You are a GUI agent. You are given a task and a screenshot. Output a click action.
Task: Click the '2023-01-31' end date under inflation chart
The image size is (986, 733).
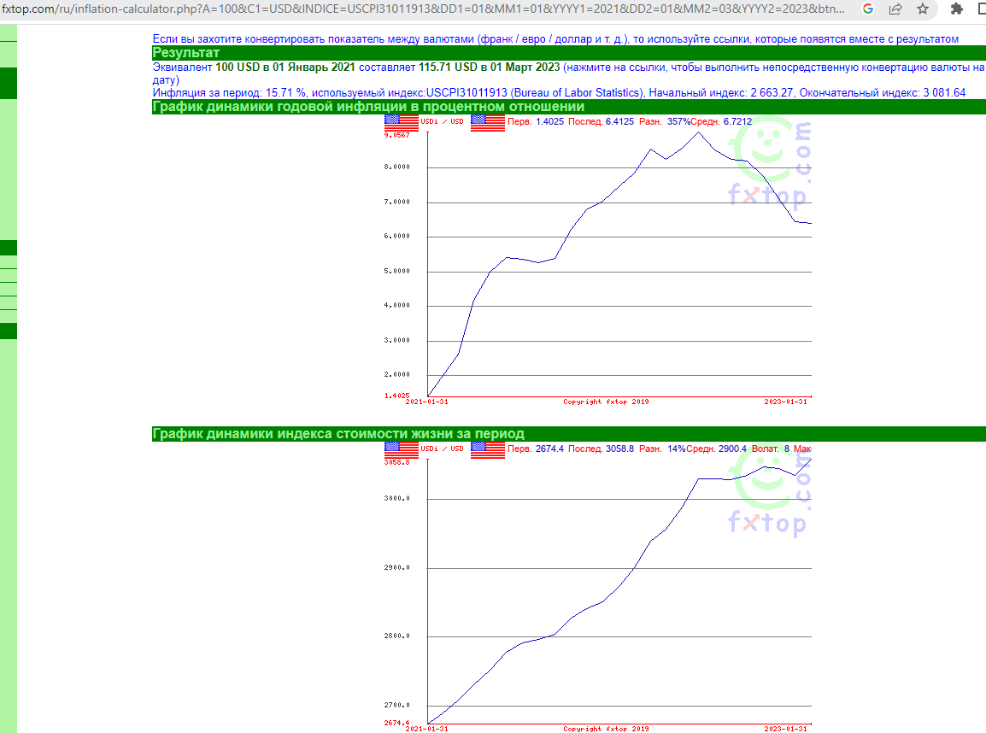(x=785, y=402)
